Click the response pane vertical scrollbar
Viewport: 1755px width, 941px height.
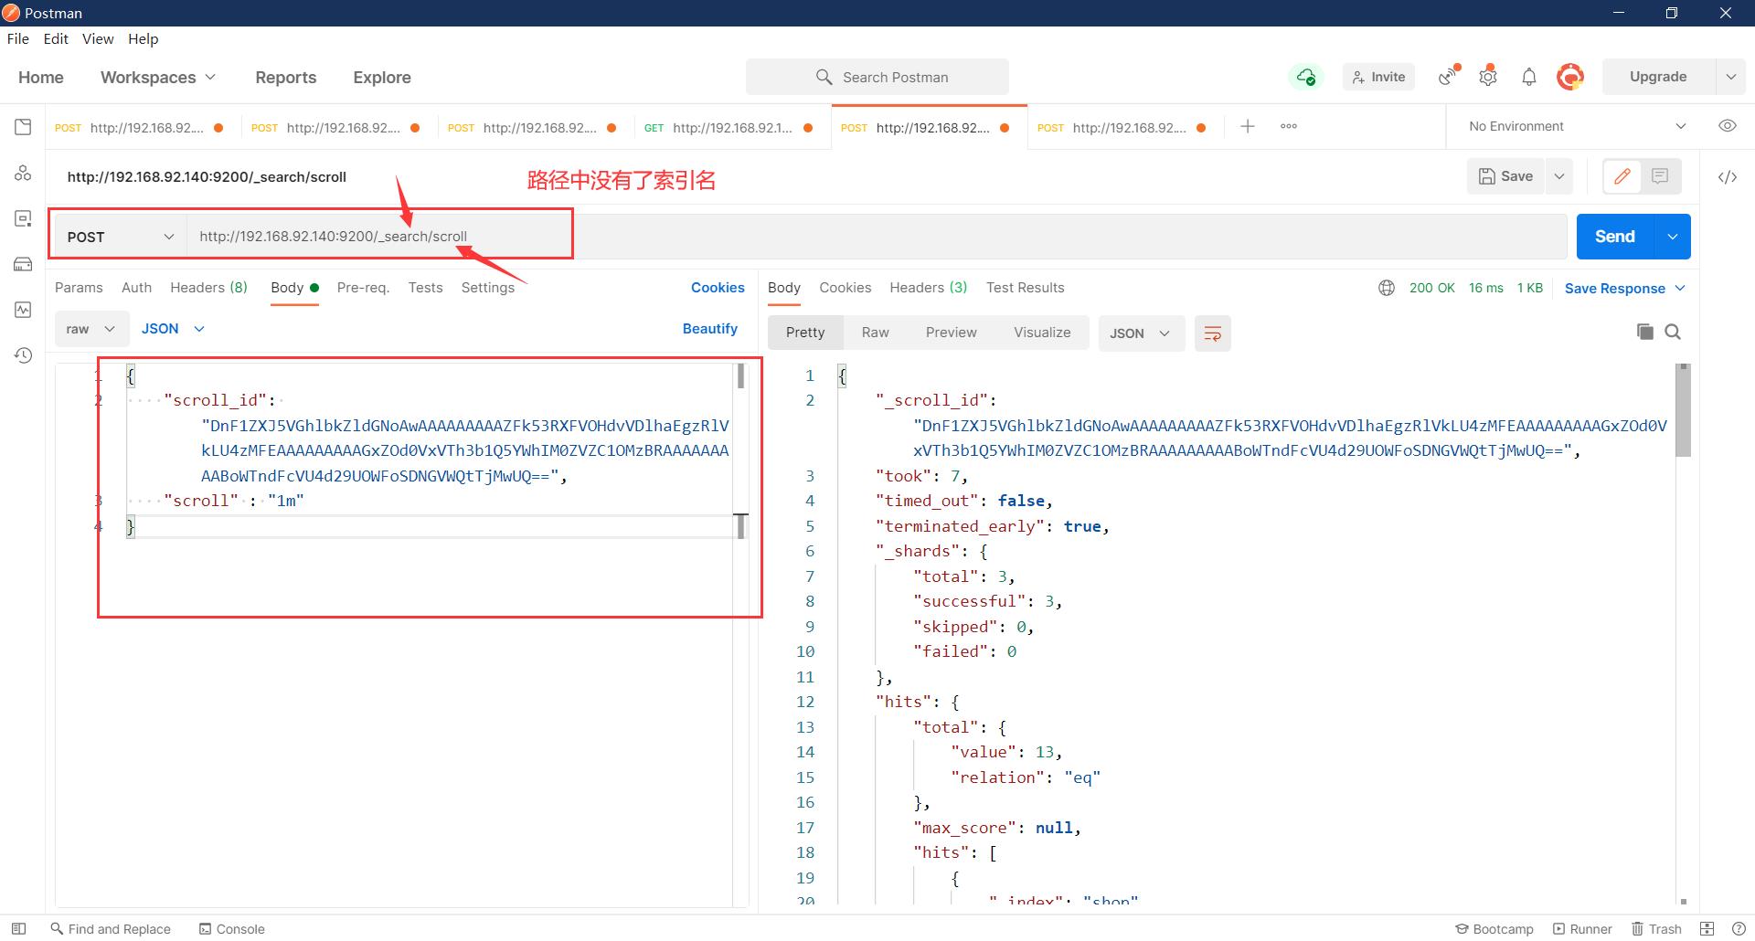tap(1683, 411)
